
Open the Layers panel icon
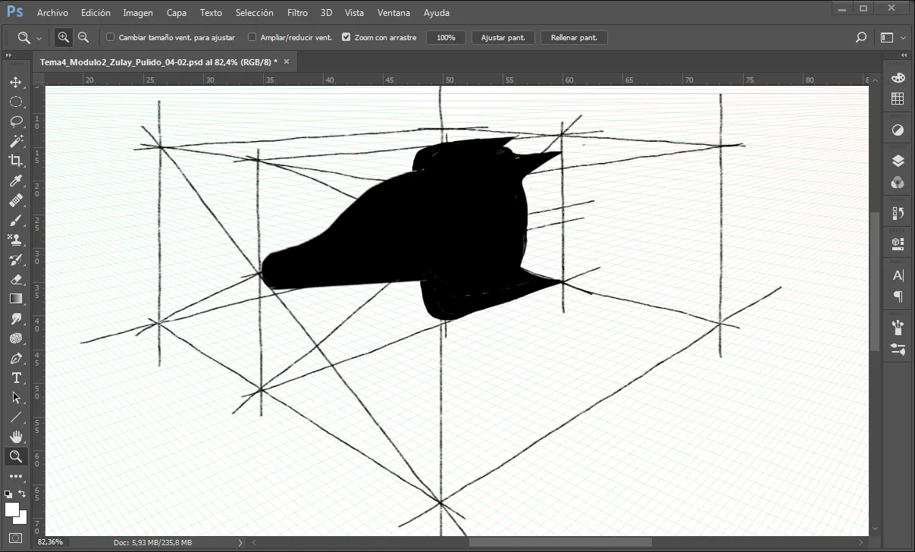(x=898, y=161)
